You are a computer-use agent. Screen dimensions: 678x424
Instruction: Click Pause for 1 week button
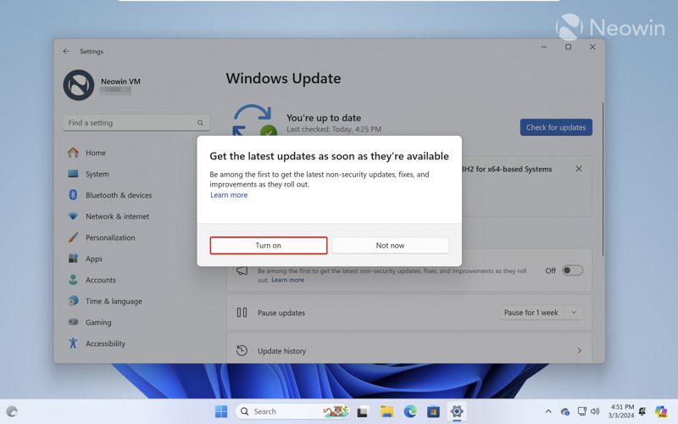[531, 312]
